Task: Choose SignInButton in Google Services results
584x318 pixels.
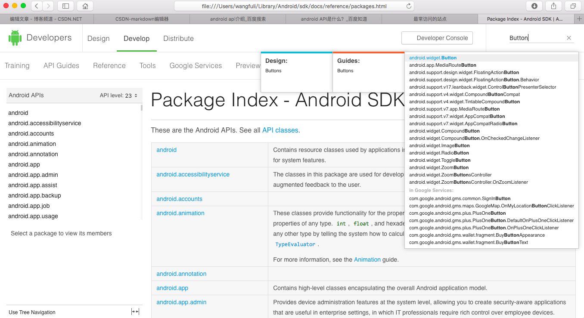Action: [x=491, y=198]
